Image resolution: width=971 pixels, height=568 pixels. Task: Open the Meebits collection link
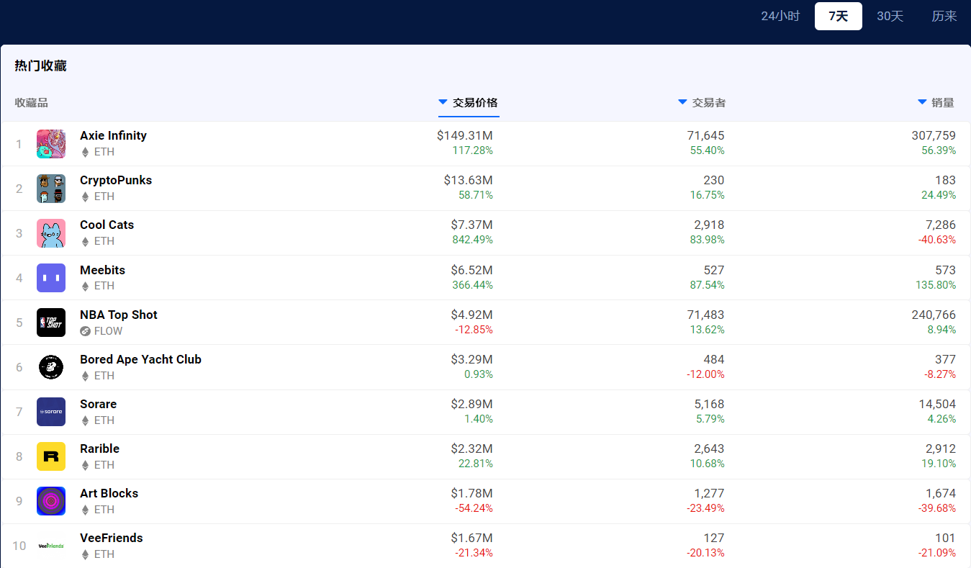pos(102,270)
